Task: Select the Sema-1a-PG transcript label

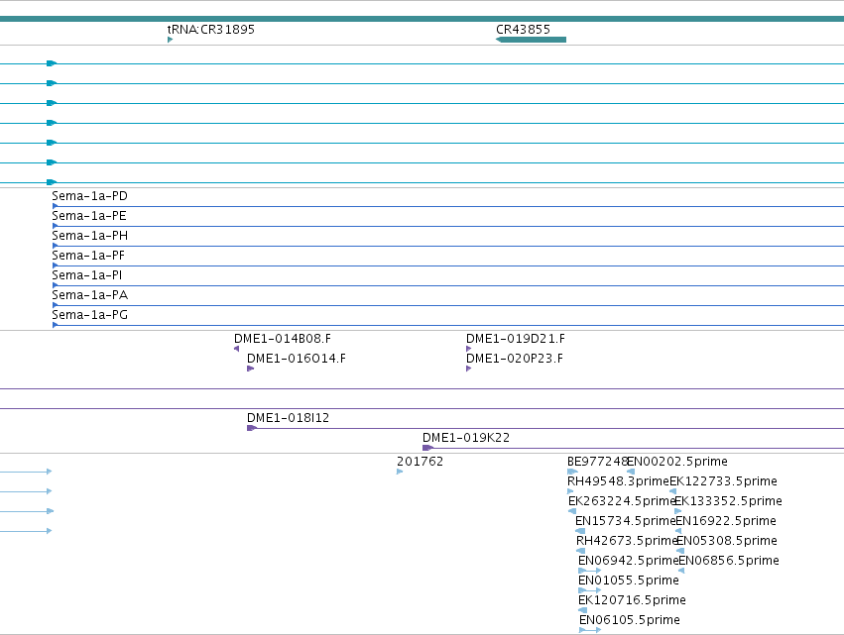Action: pos(90,315)
